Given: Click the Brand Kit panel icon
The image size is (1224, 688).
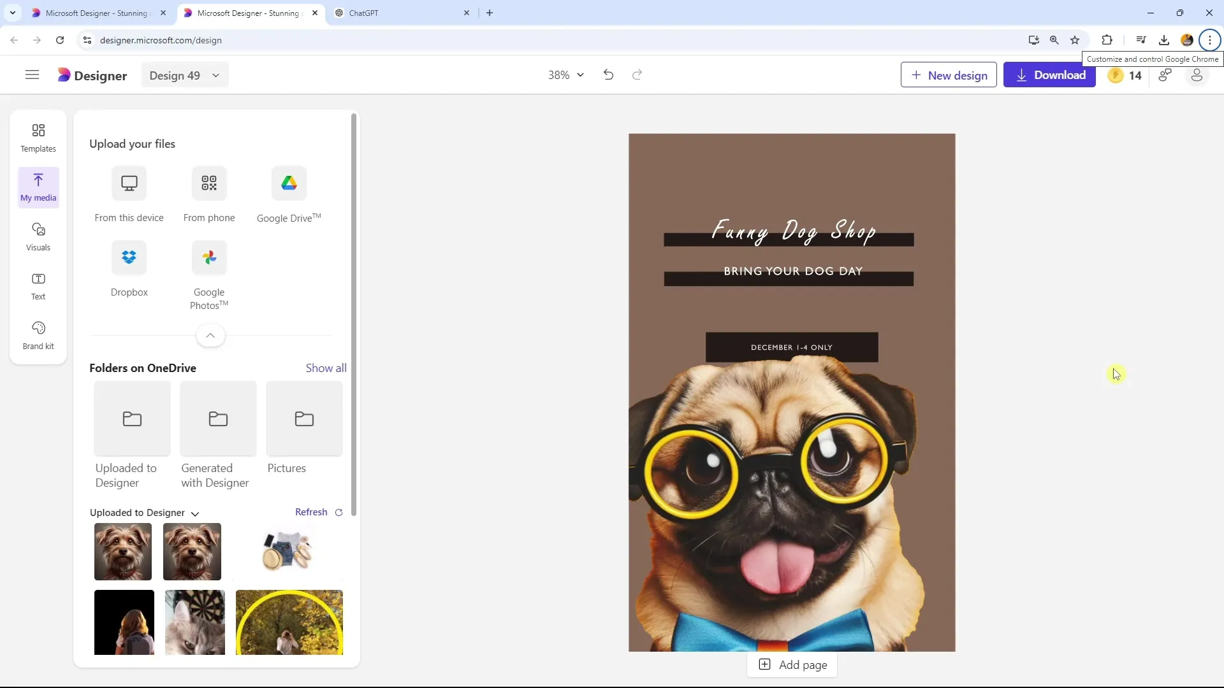Looking at the screenshot, I should (x=38, y=335).
